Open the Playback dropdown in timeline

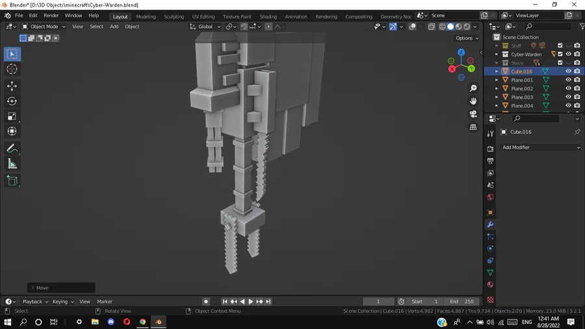tap(35, 302)
